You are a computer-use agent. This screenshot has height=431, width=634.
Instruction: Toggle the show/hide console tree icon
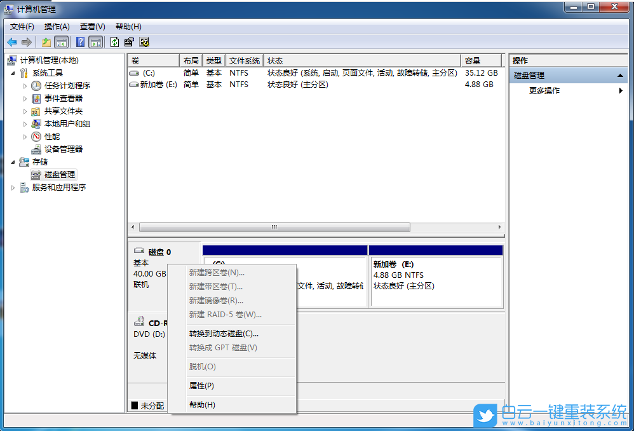click(61, 42)
